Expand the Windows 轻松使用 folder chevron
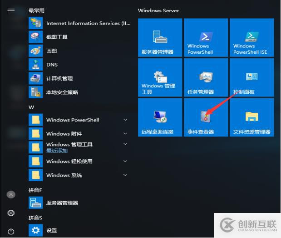This screenshot has width=281, height=238. coord(125,161)
